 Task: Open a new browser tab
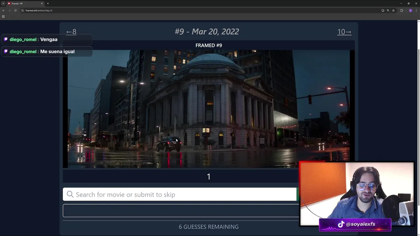(48, 3)
